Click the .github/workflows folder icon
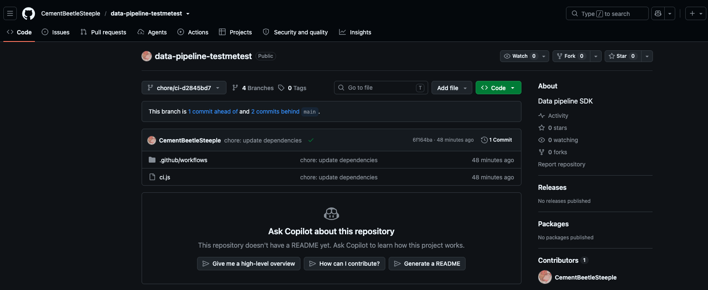708x290 pixels. click(152, 160)
